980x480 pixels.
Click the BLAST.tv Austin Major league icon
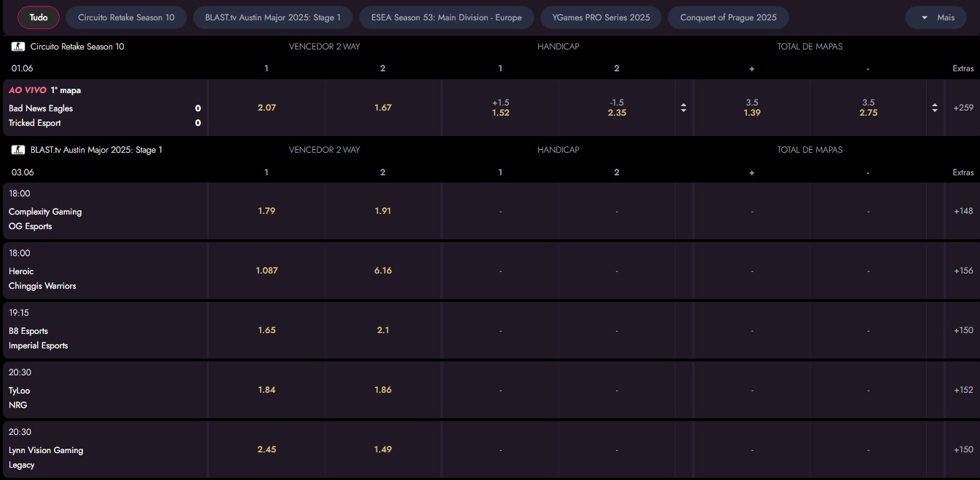coord(19,150)
